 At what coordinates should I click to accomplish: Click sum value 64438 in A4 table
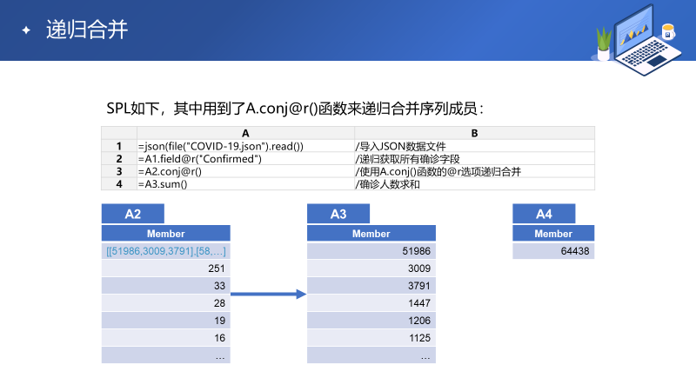553,251
